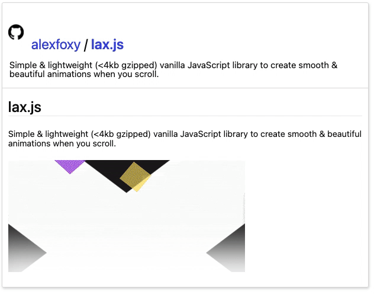This screenshot has height=294, width=374.
Task: Click the thin rule under lax.js heading
Action: coord(185,116)
